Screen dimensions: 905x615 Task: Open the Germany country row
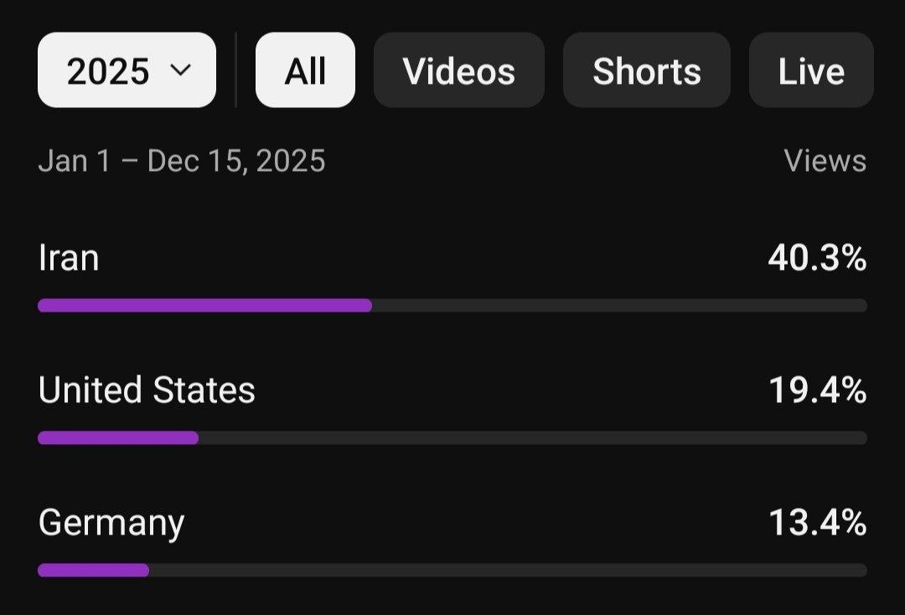(x=111, y=523)
